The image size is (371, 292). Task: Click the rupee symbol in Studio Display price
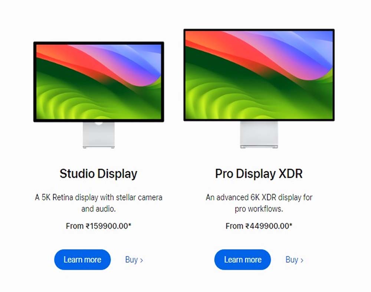coord(88,226)
